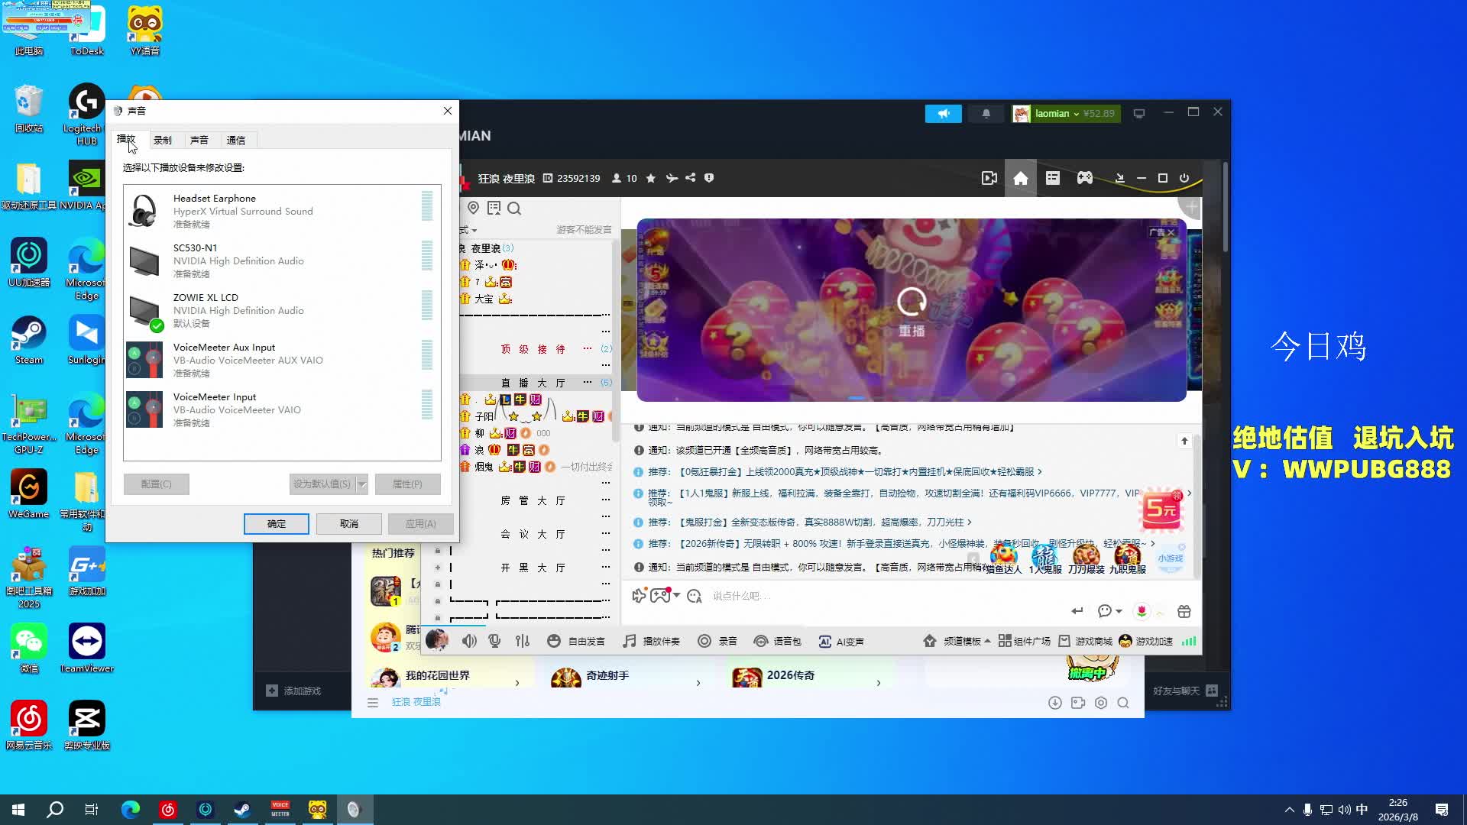Click the gift box icon by the chat input
This screenshot has width=1467, height=825.
point(1184,611)
